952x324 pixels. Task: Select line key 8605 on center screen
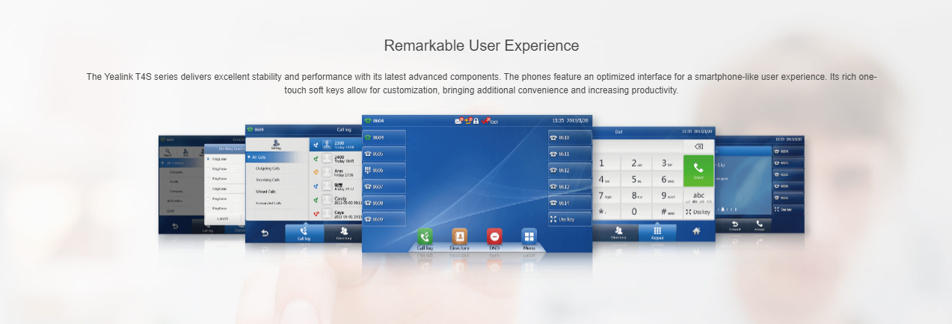(x=384, y=154)
